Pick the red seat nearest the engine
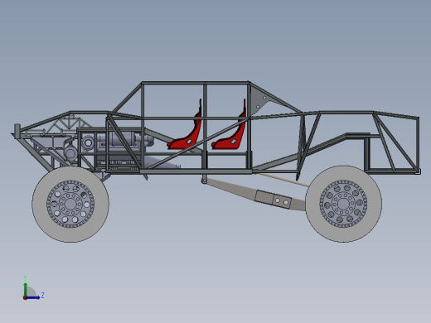 point(185,127)
